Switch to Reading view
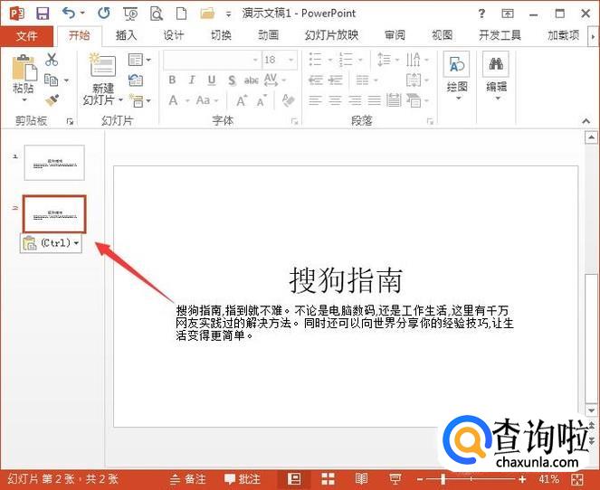This screenshot has width=600, height=490. (x=361, y=479)
